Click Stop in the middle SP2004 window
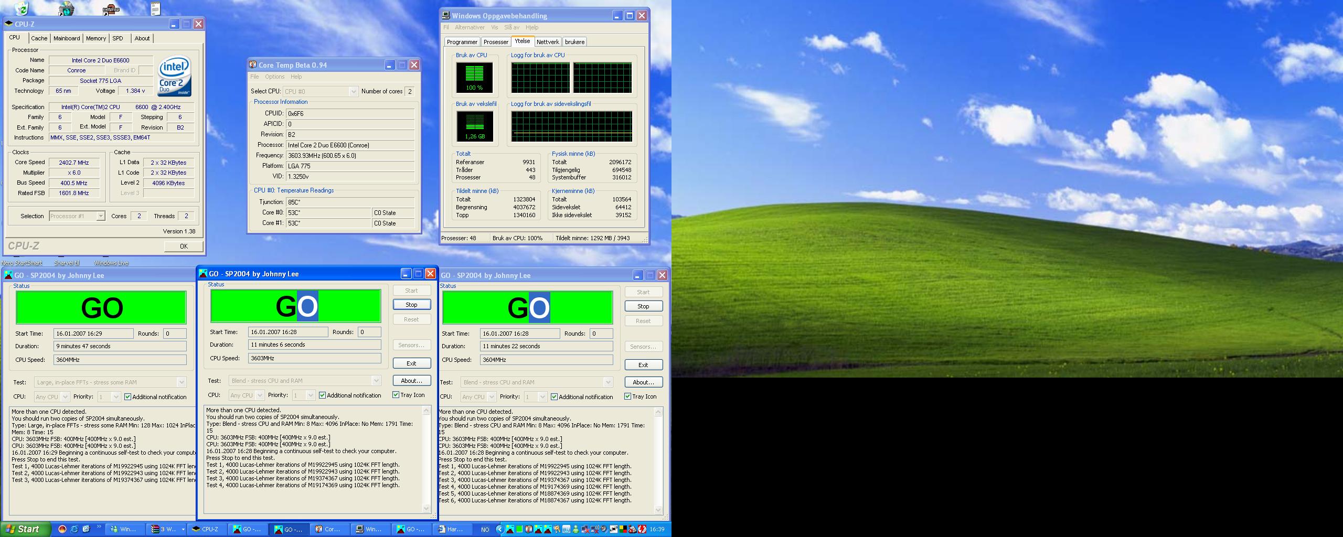 pyautogui.click(x=411, y=305)
